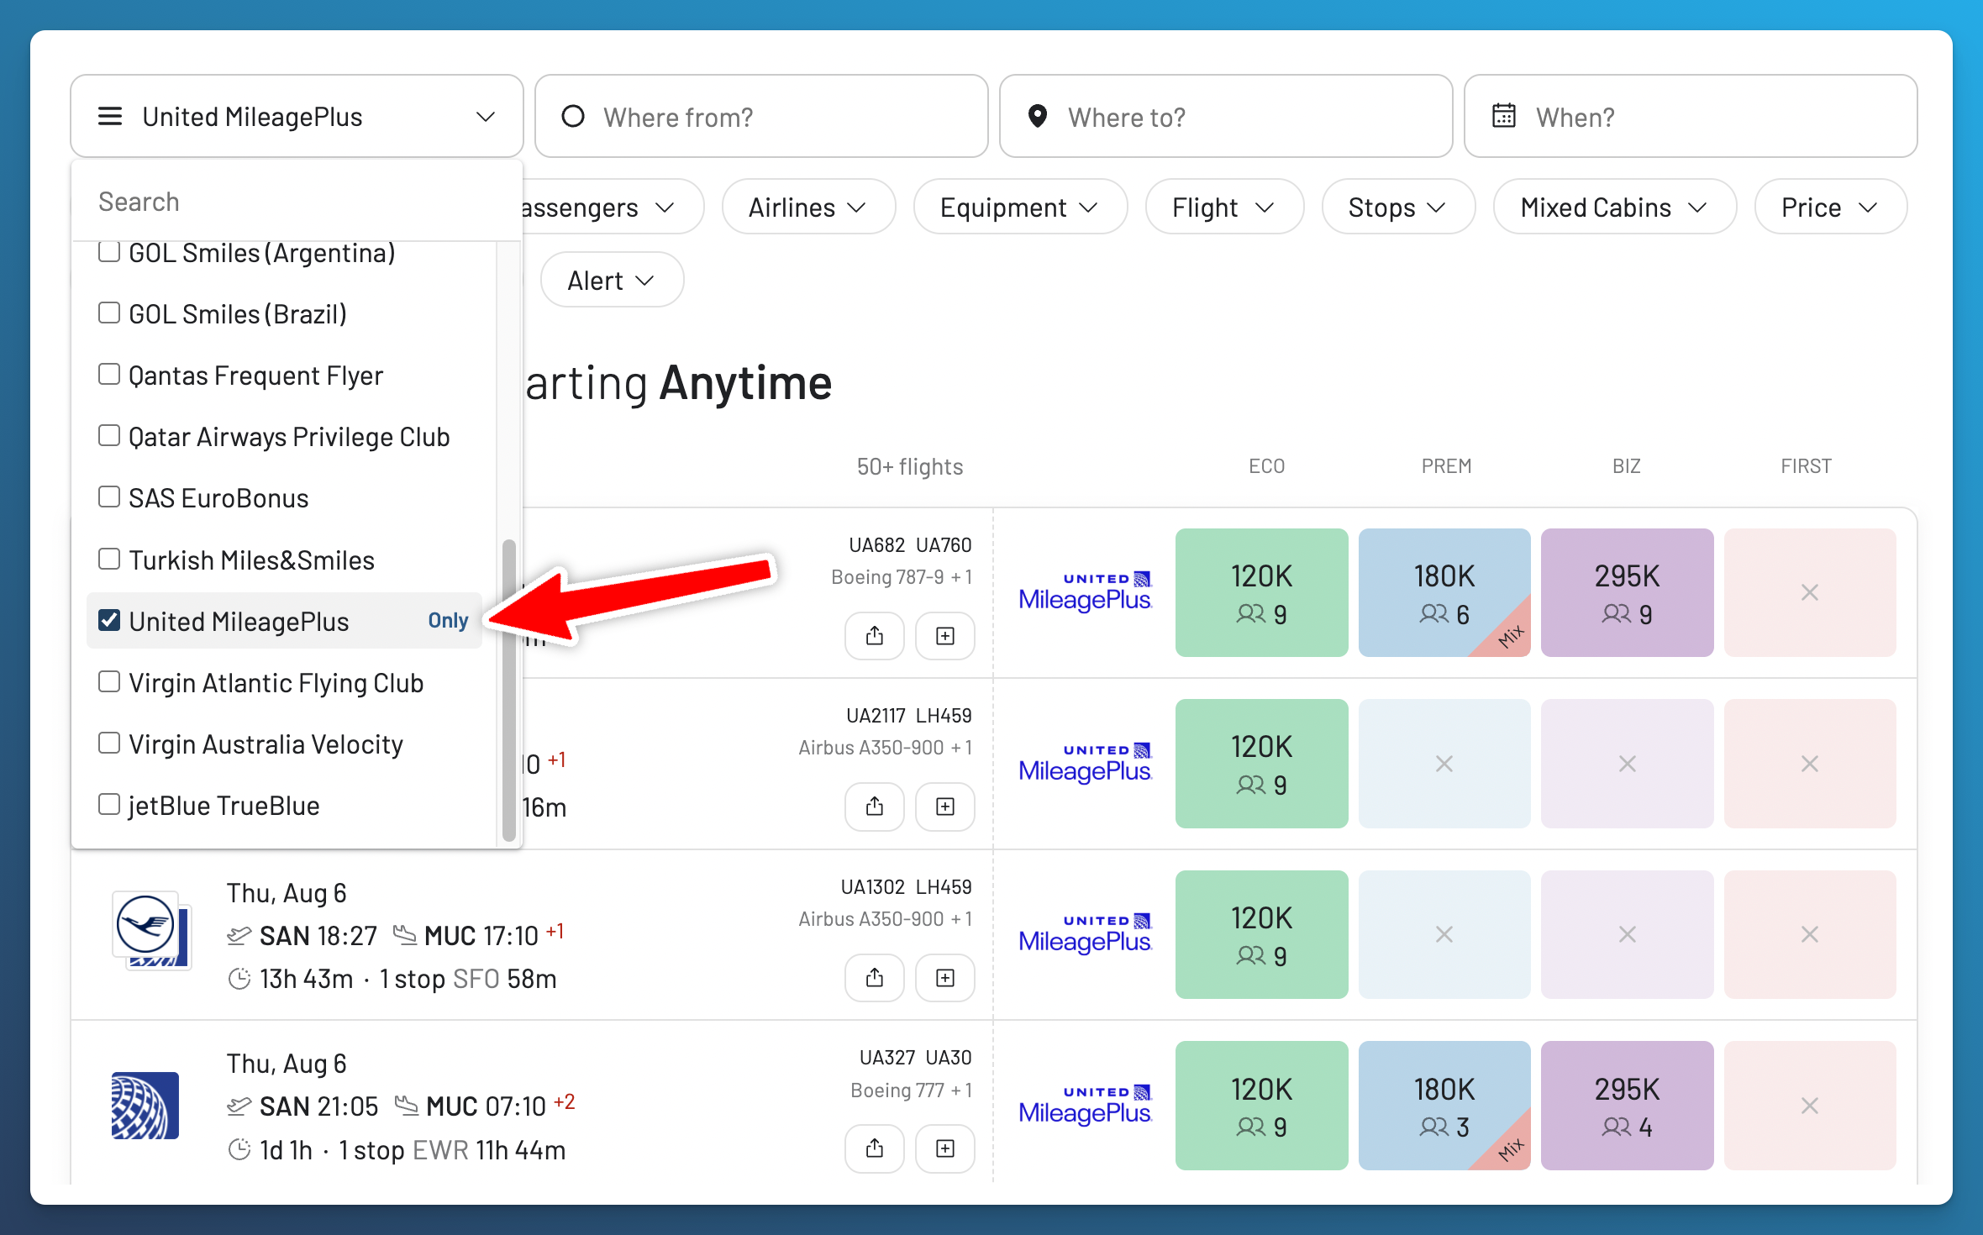The image size is (1983, 1235).
Task: Open the Passengers filter dropdown
Action: coord(612,207)
